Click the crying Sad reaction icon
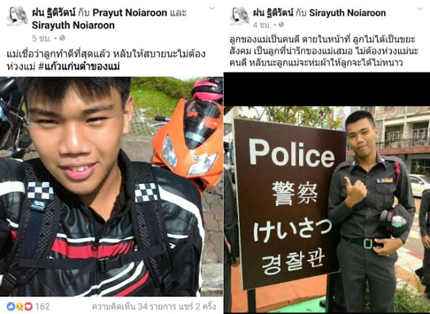 pos(19,306)
